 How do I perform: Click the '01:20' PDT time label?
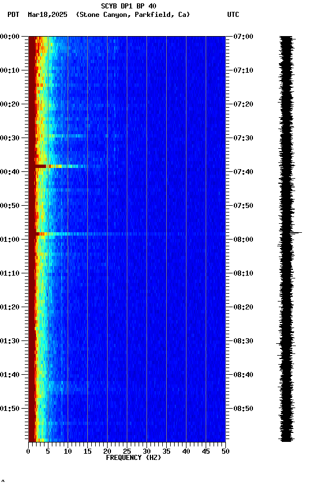[10, 307]
